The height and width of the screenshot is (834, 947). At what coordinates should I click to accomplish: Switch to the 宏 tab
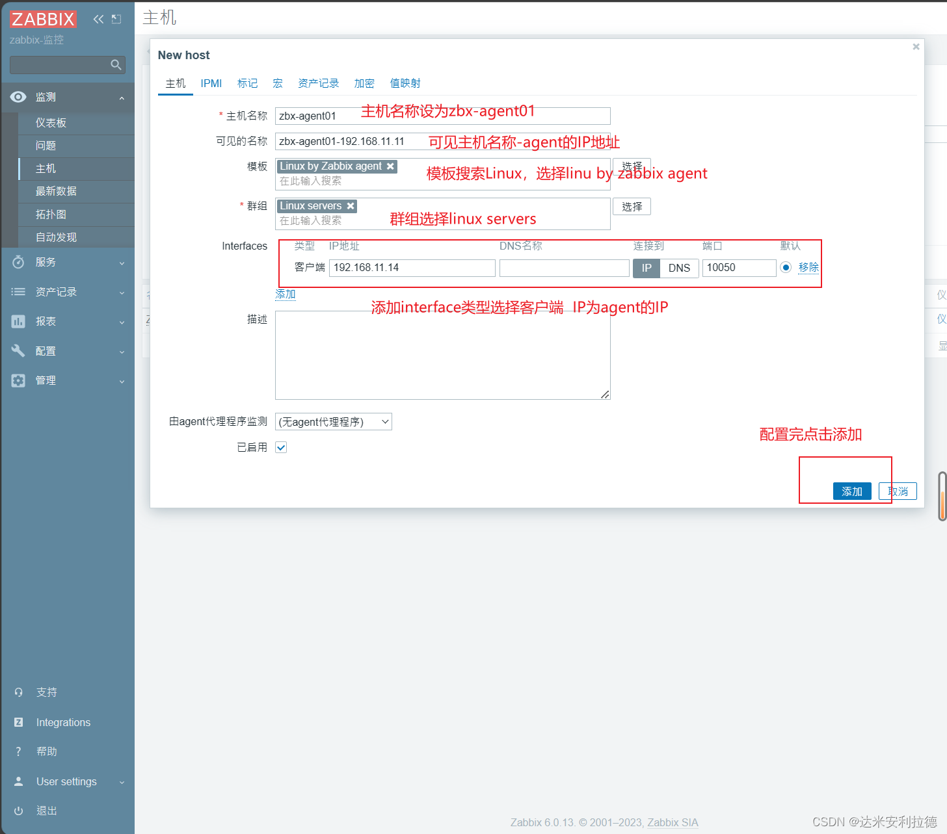coord(278,83)
